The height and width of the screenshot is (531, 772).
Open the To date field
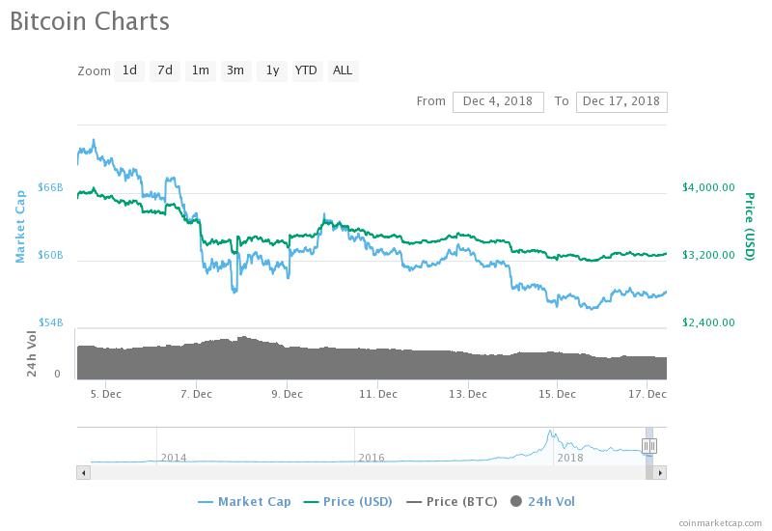click(621, 101)
